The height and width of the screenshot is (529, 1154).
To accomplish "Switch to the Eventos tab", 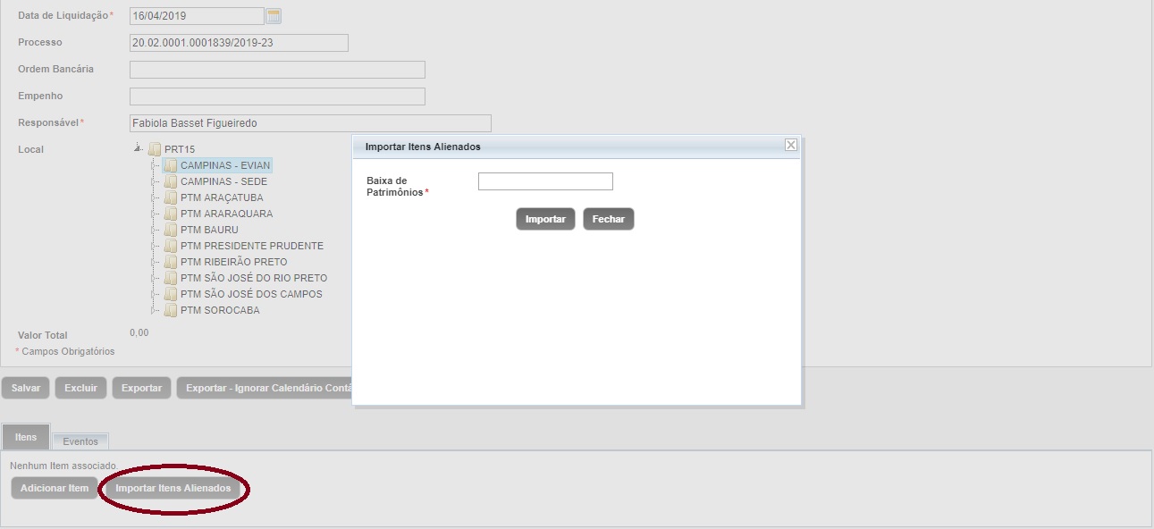I will 80,441.
